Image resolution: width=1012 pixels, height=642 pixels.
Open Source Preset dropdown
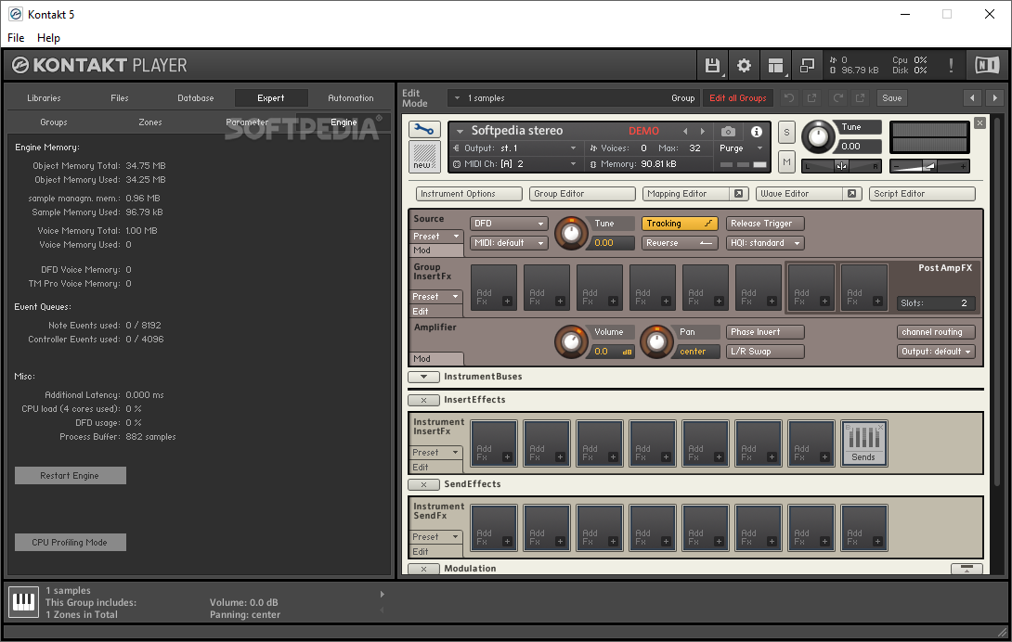[437, 237]
